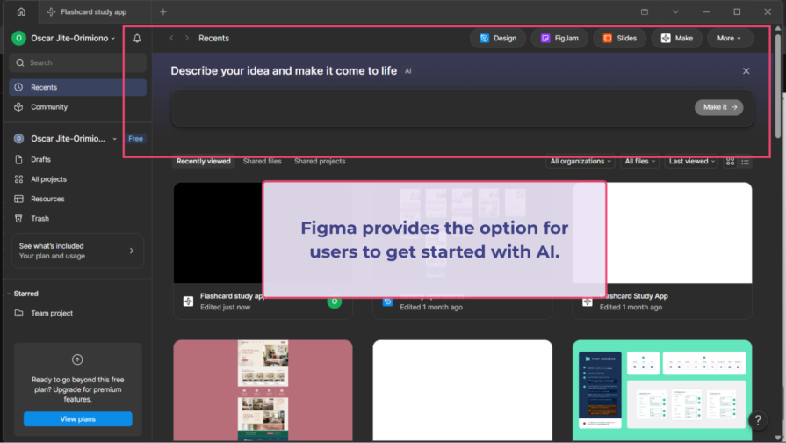Navigate back with the left arrow
Viewport: 786px width, 443px height.
(171, 38)
